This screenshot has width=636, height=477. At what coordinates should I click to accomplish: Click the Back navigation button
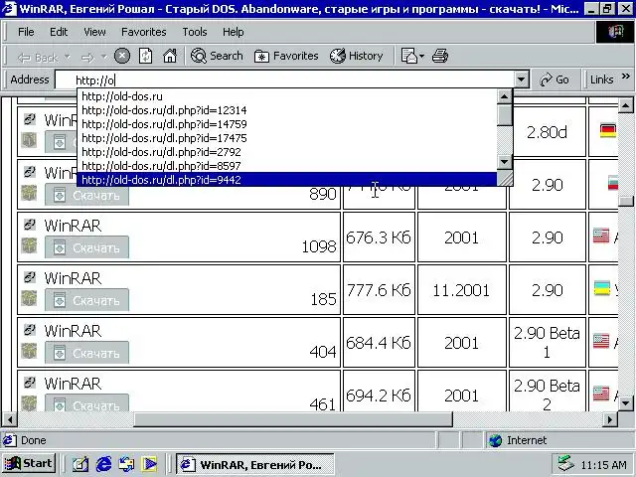(38, 58)
